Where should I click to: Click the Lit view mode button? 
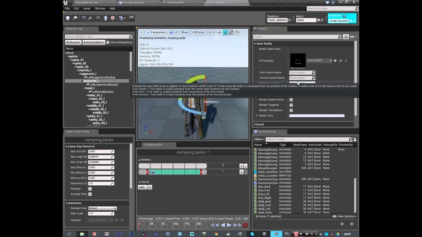[x=173, y=32]
